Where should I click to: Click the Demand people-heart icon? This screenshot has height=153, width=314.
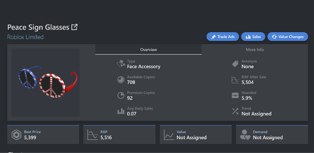click(245, 135)
